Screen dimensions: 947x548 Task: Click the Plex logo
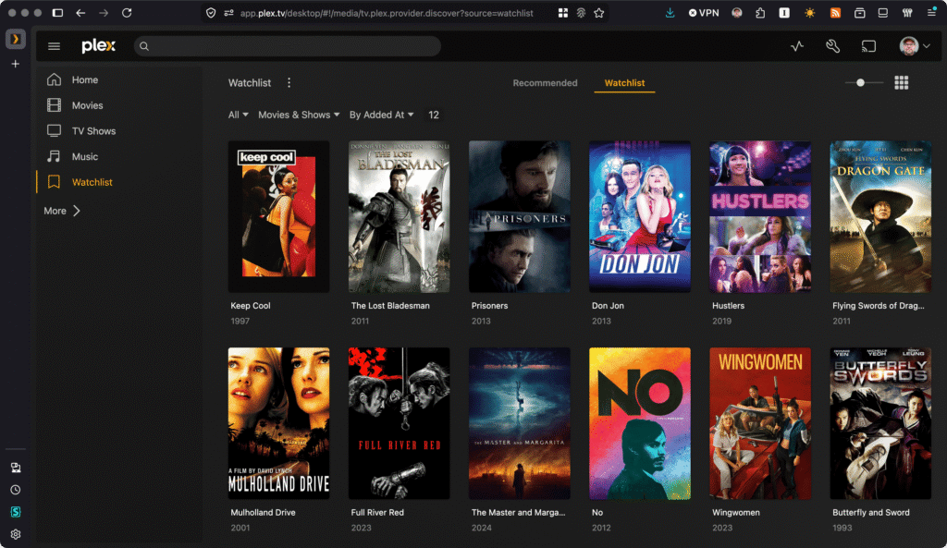pyautogui.click(x=98, y=46)
